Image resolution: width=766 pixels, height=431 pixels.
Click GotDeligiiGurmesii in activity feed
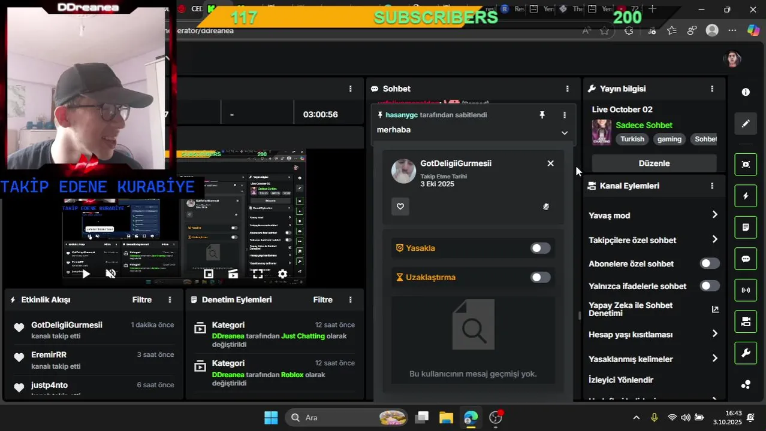67,325
